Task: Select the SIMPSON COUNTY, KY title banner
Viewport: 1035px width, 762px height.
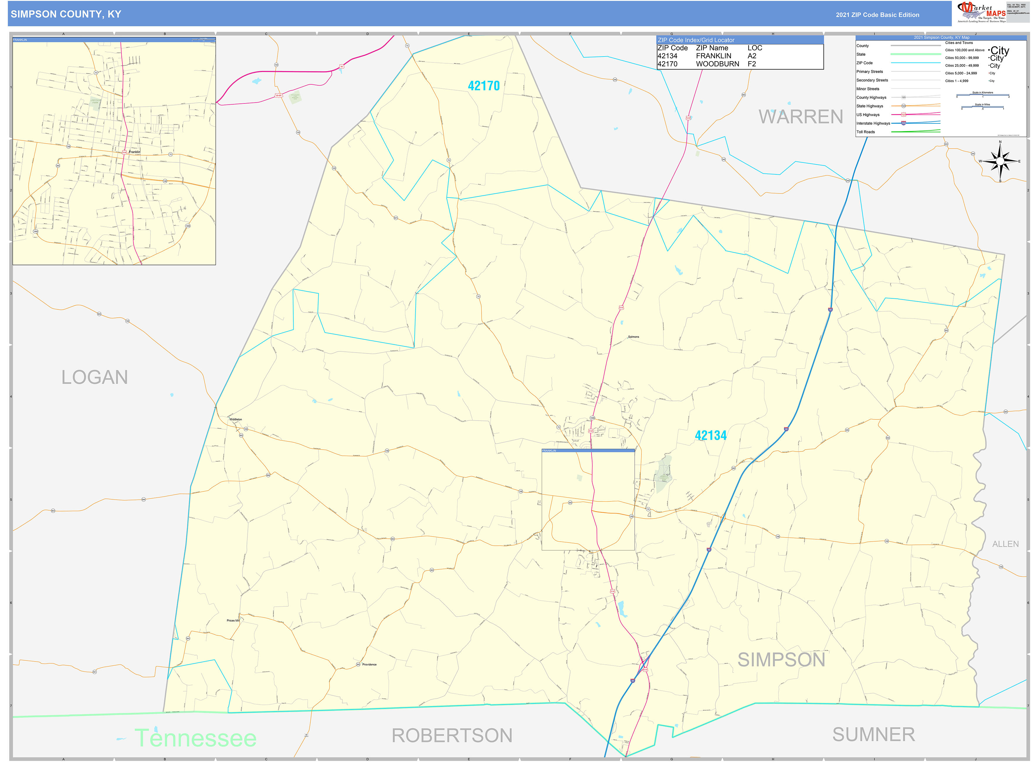Action: [x=66, y=14]
